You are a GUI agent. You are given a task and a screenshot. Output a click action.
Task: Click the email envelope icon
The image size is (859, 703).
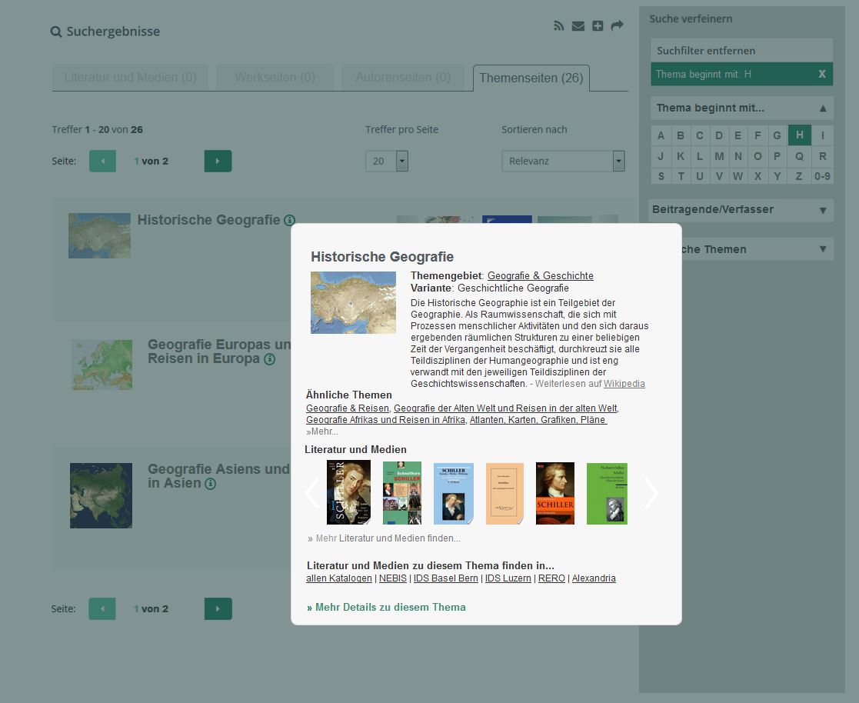(578, 25)
